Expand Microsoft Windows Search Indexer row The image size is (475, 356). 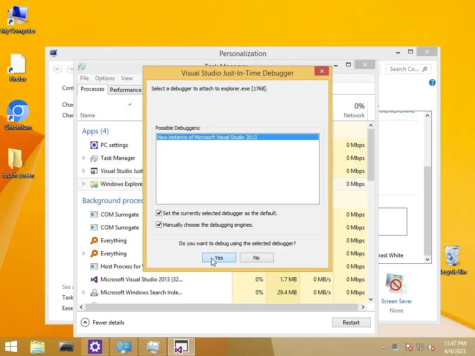83,292
